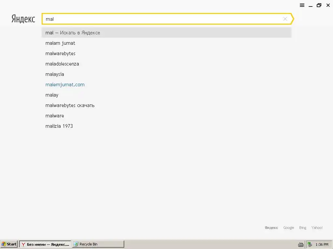333x249 pixels.
Task: Close the browser window
Action: 328,5
